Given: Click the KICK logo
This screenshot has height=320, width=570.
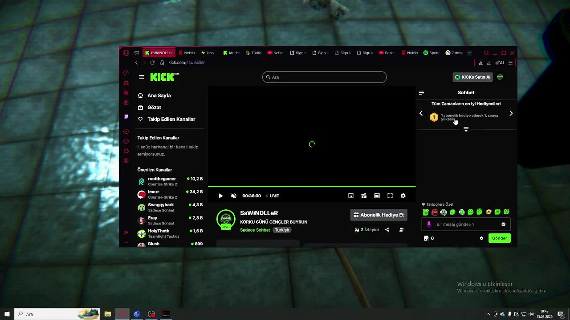Looking at the screenshot, I should tap(164, 77).
